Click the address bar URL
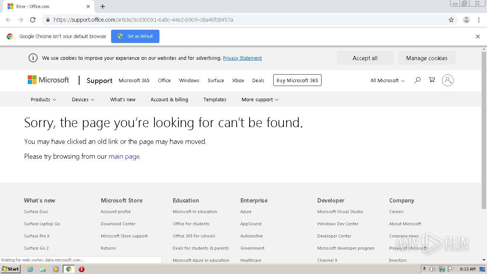 pyautogui.click(x=143, y=20)
